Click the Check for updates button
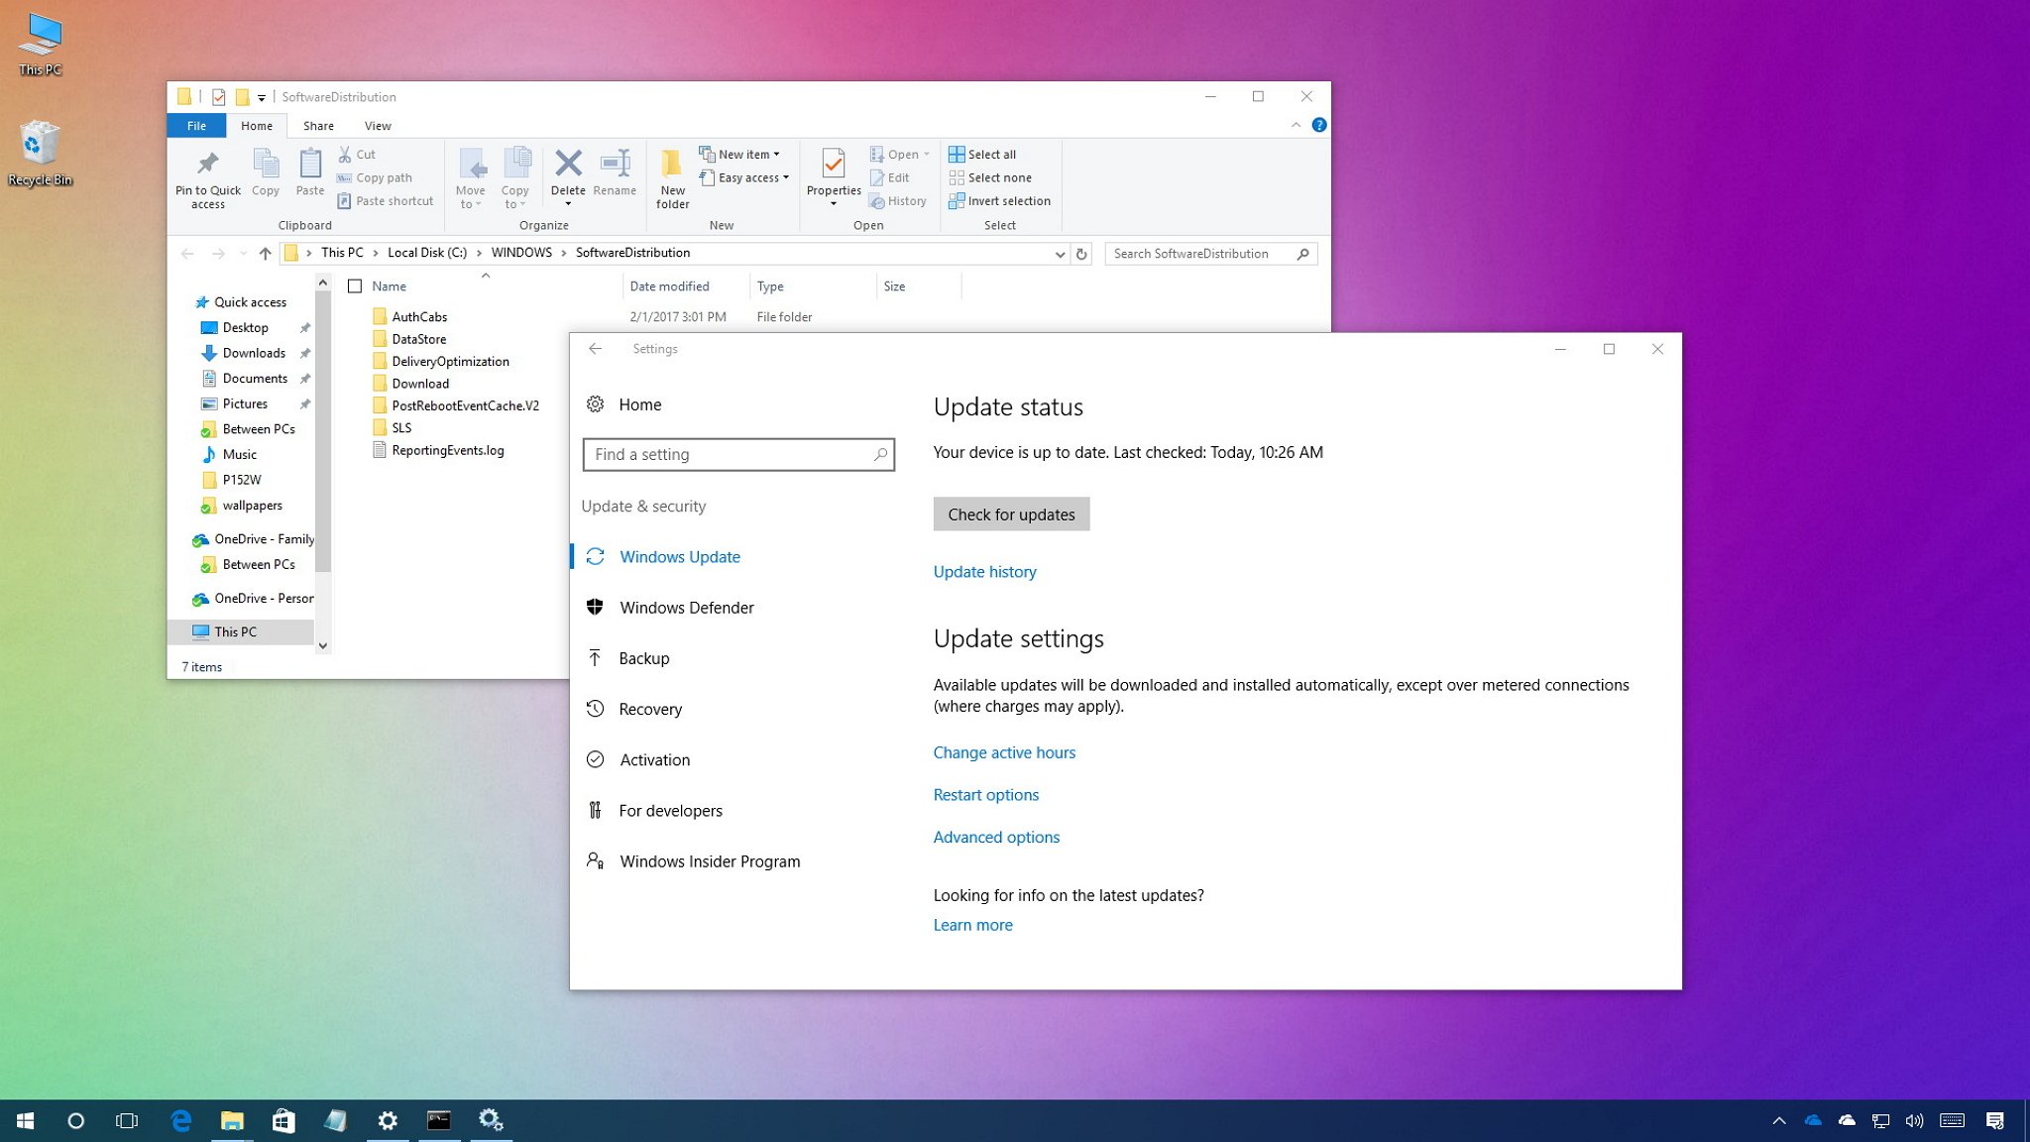Viewport: 2030px width, 1142px height. click(1011, 514)
